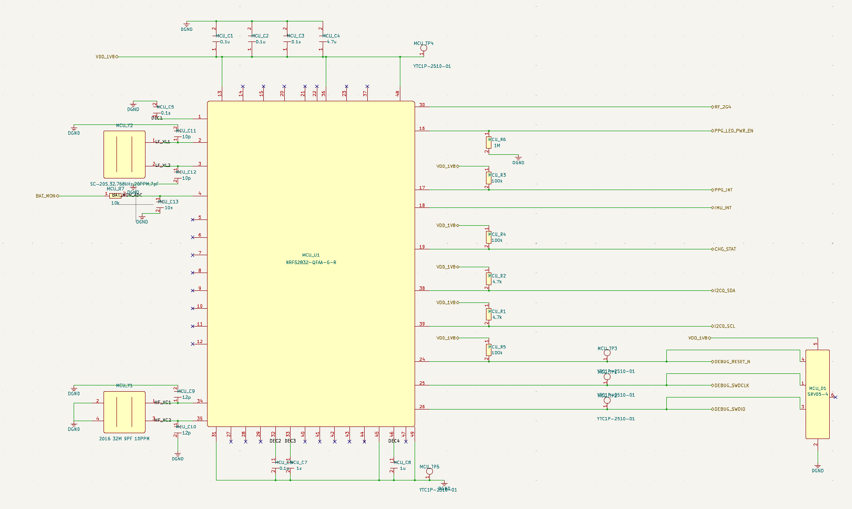This screenshot has height=509, width=852.
Task: Select the MCU_C11 10p capacitor label
Action: (186, 131)
